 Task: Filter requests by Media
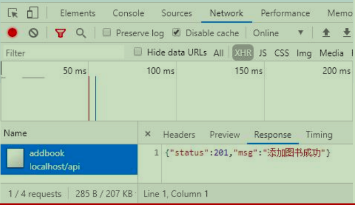(x=331, y=53)
